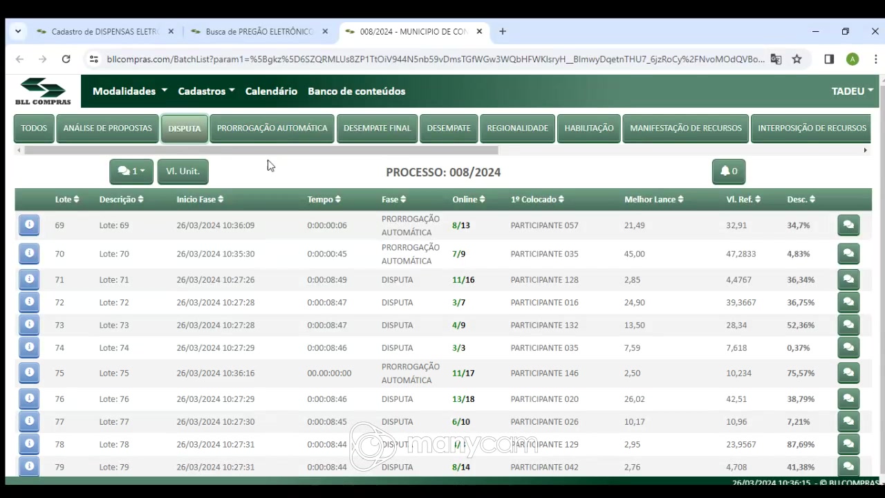Image resolution: width=885 pixels, height=498 pixels.
Task: Open the messages dropdown showing 1
Action: pos(131,172)
